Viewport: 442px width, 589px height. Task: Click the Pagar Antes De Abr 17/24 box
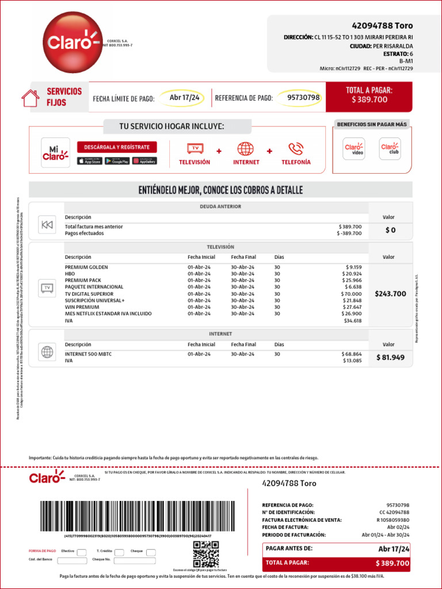pos(336,549)
